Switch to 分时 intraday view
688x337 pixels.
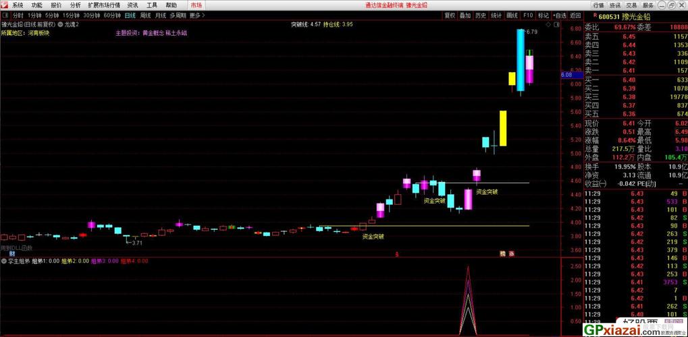tap(18, 16)
